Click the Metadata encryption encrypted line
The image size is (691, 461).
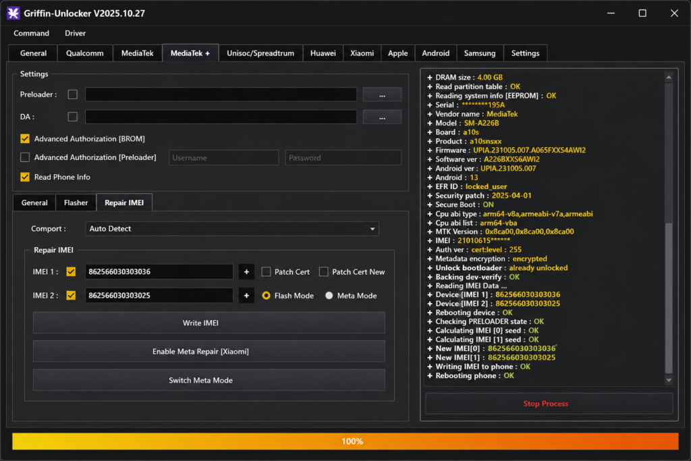coord(487,259)
